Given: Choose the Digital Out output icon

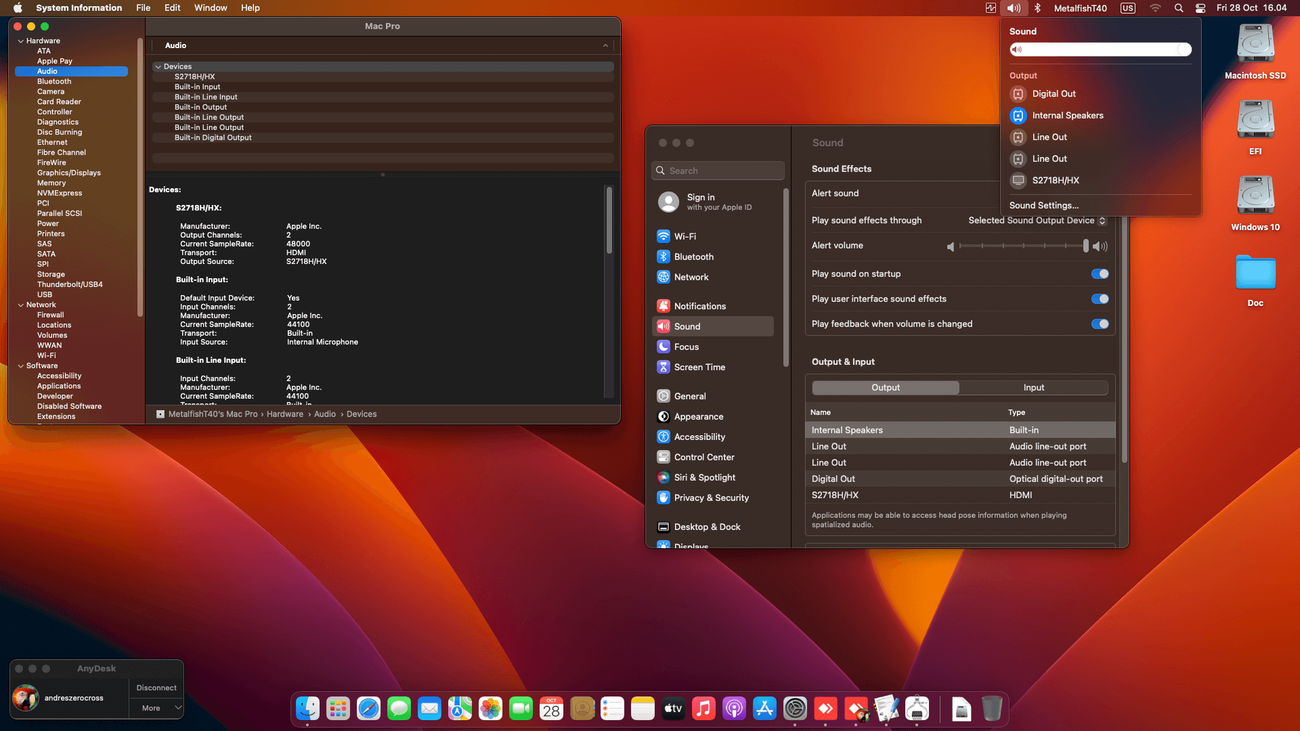Looking at the screenshot, I should pyautogui.click(x=1018, y=94).
